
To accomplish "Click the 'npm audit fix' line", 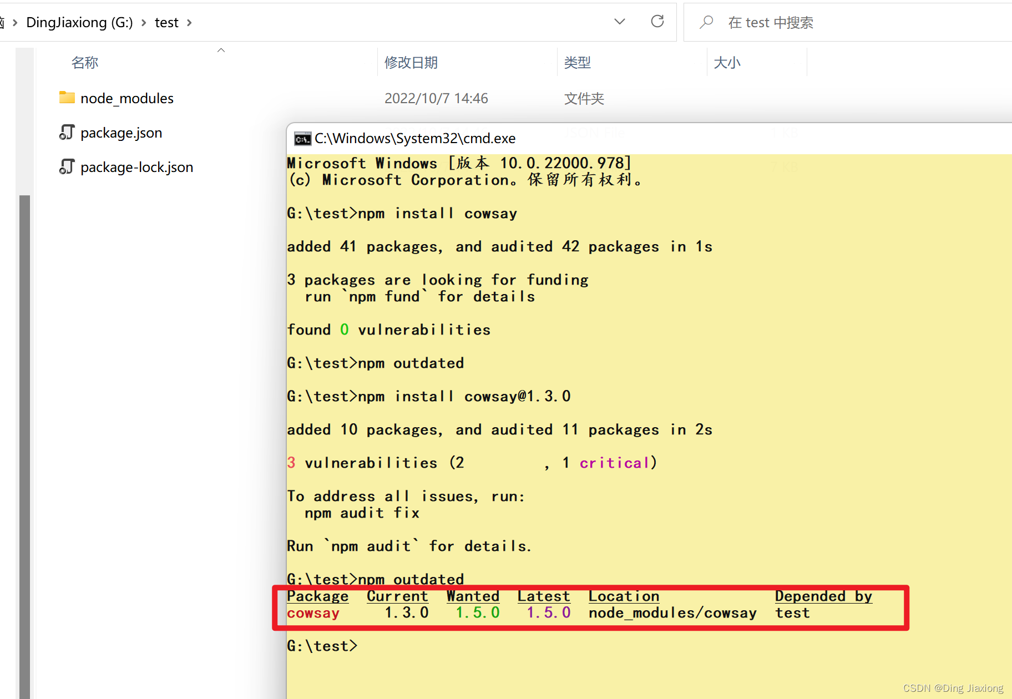I will point(362,513).
